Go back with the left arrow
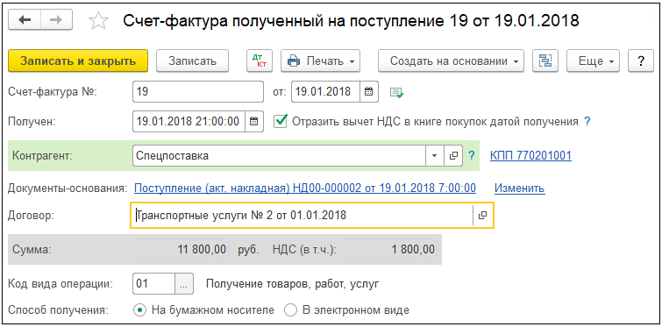 (x=25, y=21)
